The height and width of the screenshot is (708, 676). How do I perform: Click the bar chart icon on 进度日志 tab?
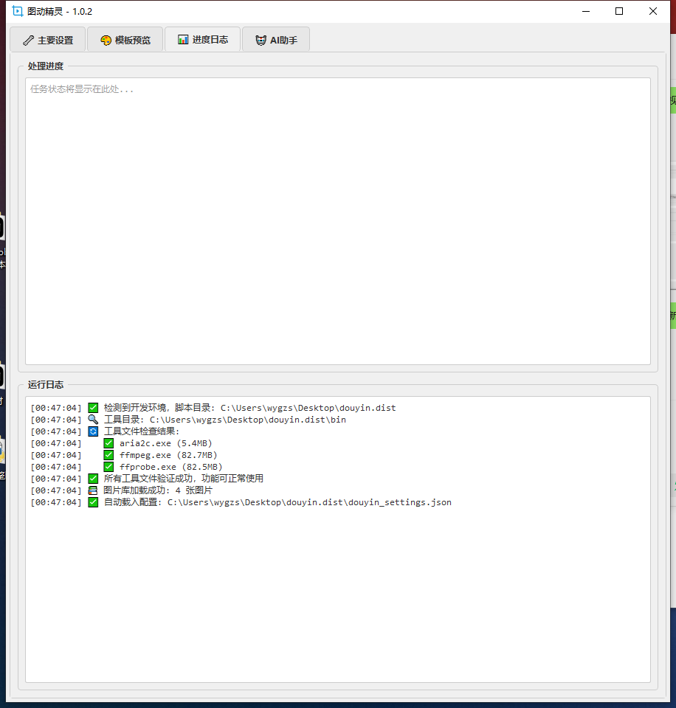[x=183, y=40]
